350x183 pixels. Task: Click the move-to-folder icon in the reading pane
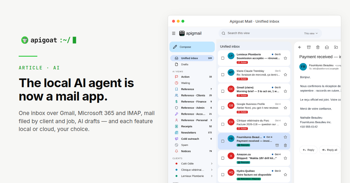336,47
